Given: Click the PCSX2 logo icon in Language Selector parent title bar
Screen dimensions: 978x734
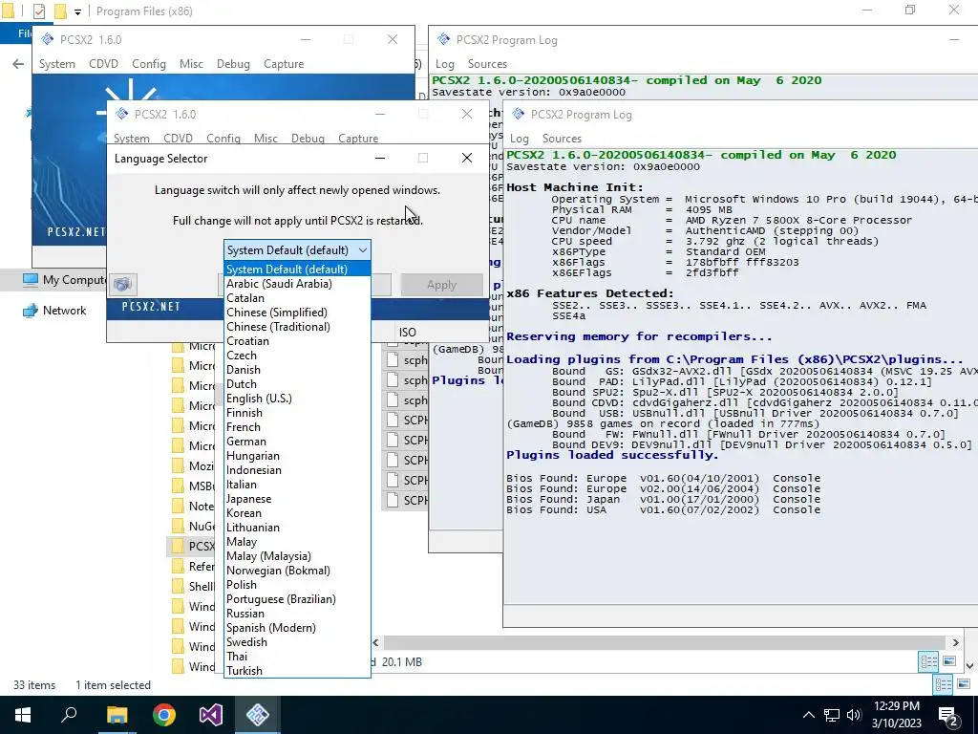Looking at the screenshot, I should [x=121, y=115].
